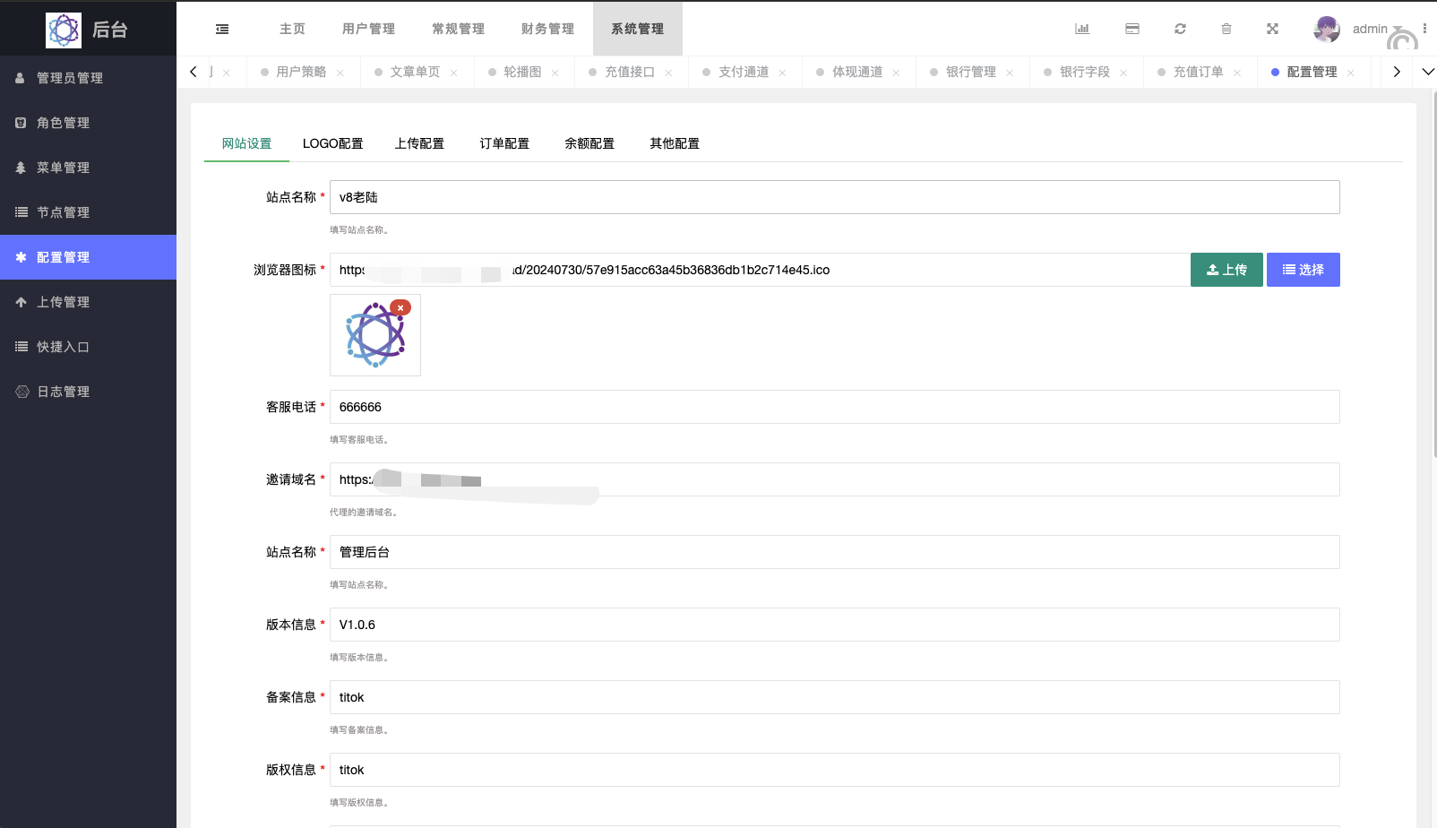Click the purple logo in sidebar header
Viewport: 1437px width, 828px height.
click(x=64, y=30)
